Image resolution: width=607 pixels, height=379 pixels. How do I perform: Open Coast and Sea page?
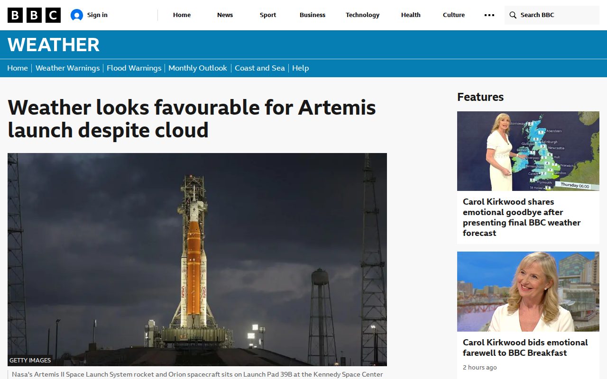(x=260, y=68)
